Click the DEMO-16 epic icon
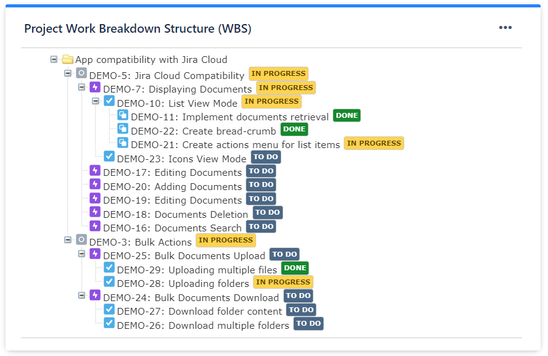Screen dimensions: 548x356 pos(95,226)
